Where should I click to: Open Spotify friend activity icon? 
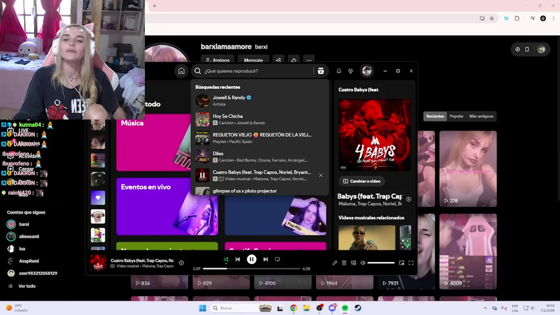pos(350,71)
